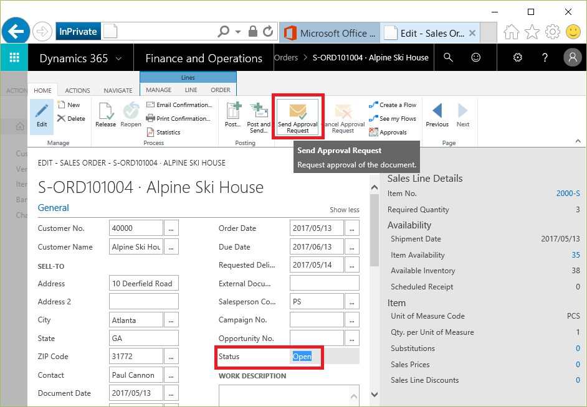Viewport: 587px width, 407px height.
Task: Click Create a Flow
Action: (393, 105)
